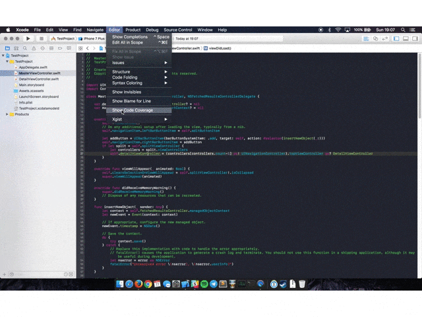Go forward using the jump bar's right arrow
The height and width of the screenshot is (317, 422).
94,48
